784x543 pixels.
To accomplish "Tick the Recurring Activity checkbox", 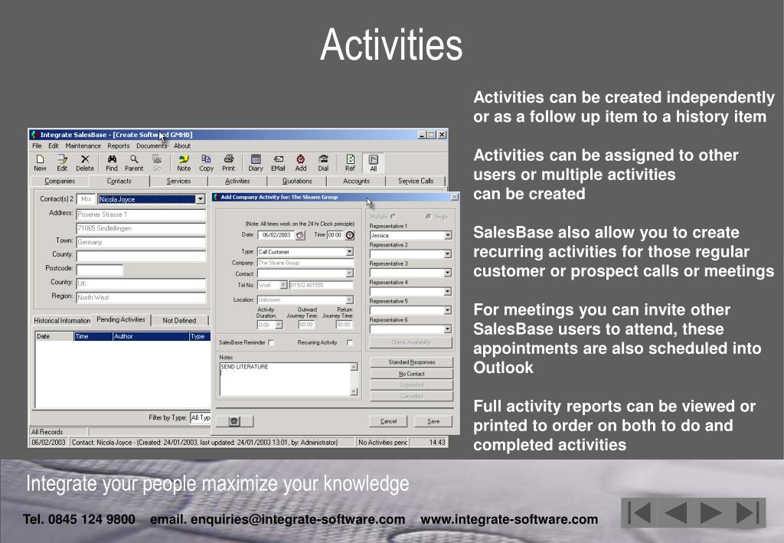I will (x=349, y=342).
